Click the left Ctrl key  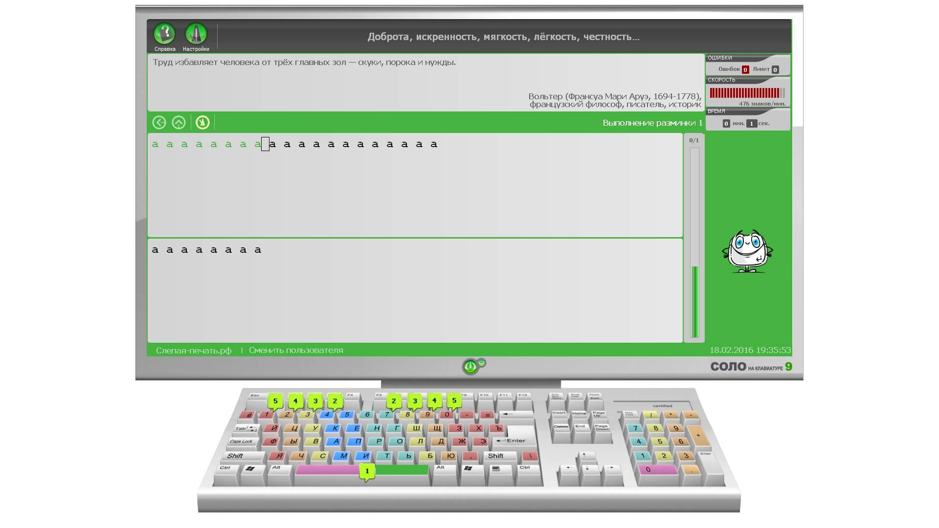225,468
